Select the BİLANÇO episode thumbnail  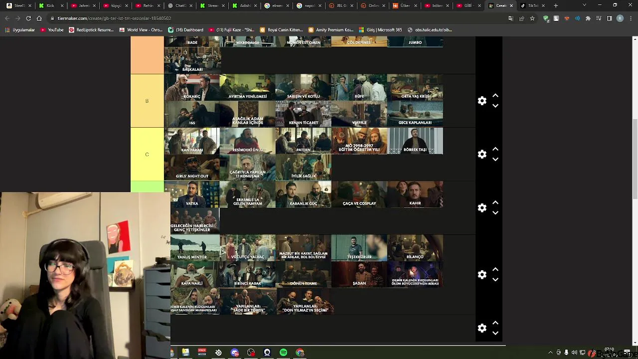pyautogui.click(x=415, y=248)
